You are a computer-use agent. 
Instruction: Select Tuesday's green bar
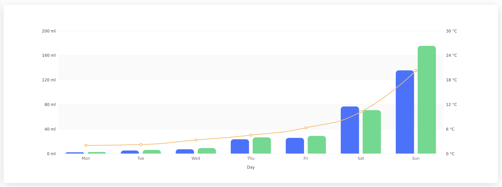point(152,152)
